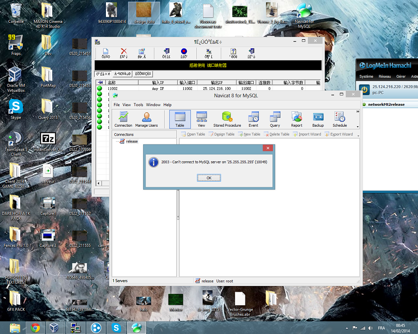This screenshot has height=334, width=418.
Task: Expand Navicat toolbar overflow chevron
Action: (358, 111)
